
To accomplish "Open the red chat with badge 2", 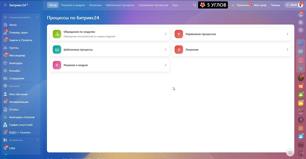I will 301,86.
